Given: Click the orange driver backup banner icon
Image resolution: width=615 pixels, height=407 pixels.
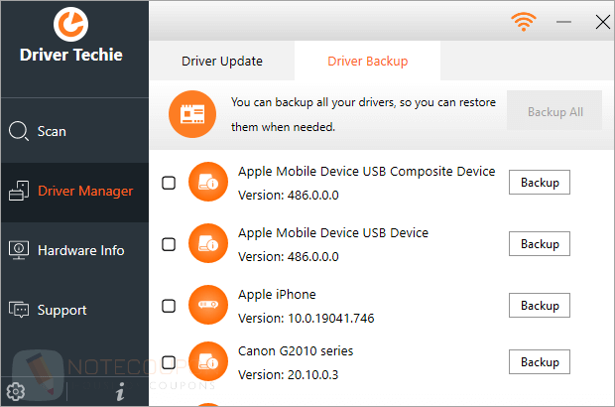Looking at the screenshot, I should [x=192, y=114].
